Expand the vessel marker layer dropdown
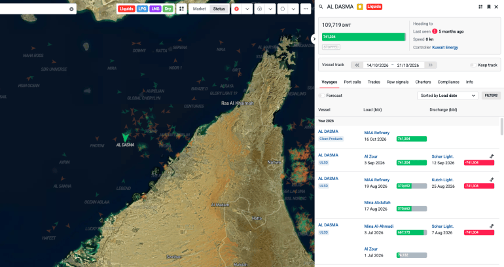This screenshot has height=267, width=504. pyautogui.click(x=247, y=9)
